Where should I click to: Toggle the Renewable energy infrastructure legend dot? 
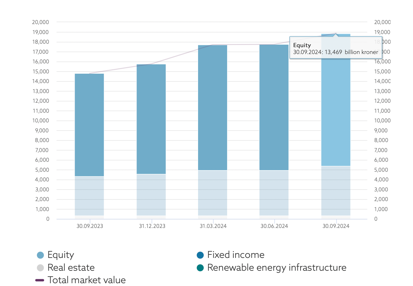tap(200, 268)
